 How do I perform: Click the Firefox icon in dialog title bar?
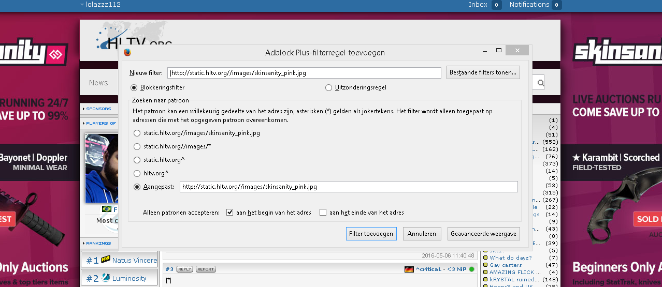tap(127, 52)
